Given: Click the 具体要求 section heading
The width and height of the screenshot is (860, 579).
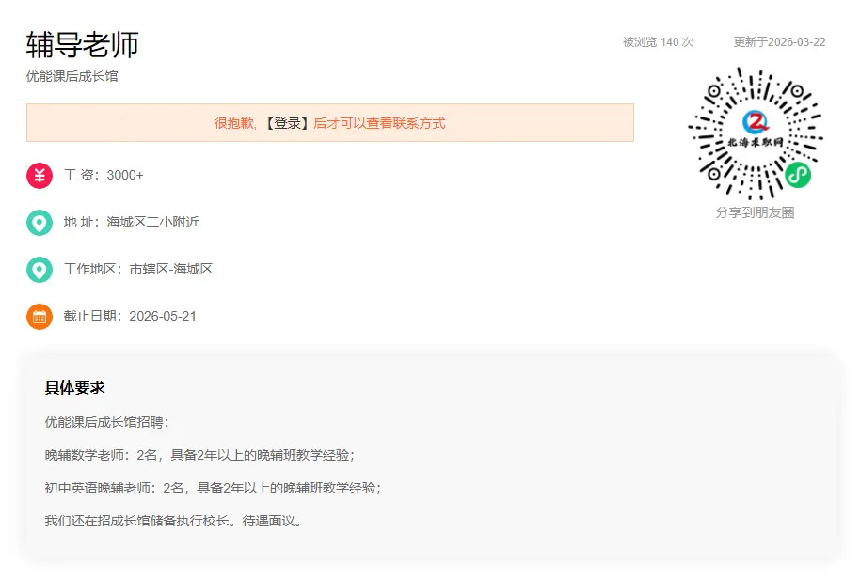Looking at the screenshot, I should [x=74, y=388].
